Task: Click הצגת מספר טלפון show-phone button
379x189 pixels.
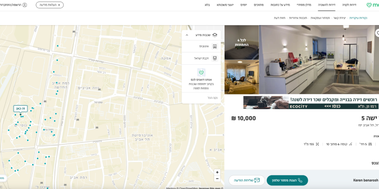Action: (x=287, y=180)
